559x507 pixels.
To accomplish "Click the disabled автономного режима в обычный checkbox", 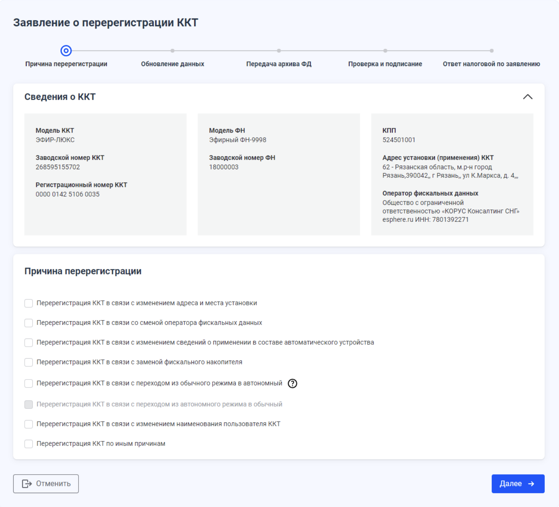I will (29, 405).
